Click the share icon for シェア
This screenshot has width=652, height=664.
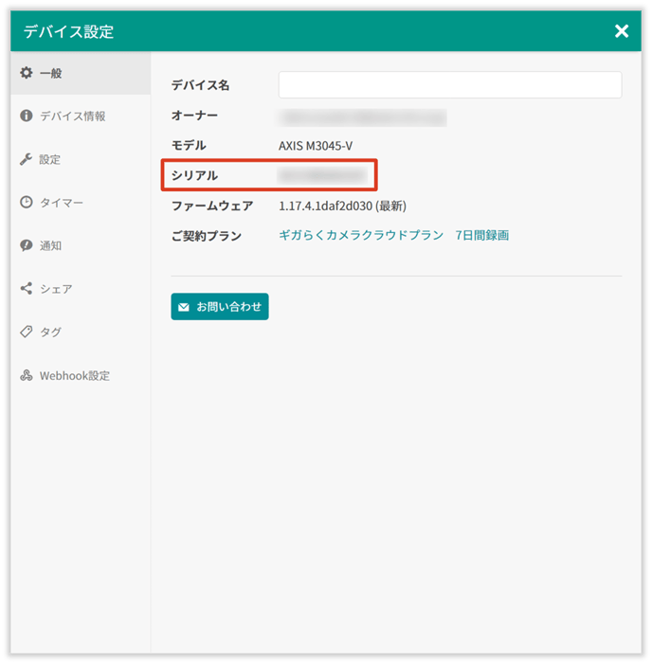pos(27,289)
